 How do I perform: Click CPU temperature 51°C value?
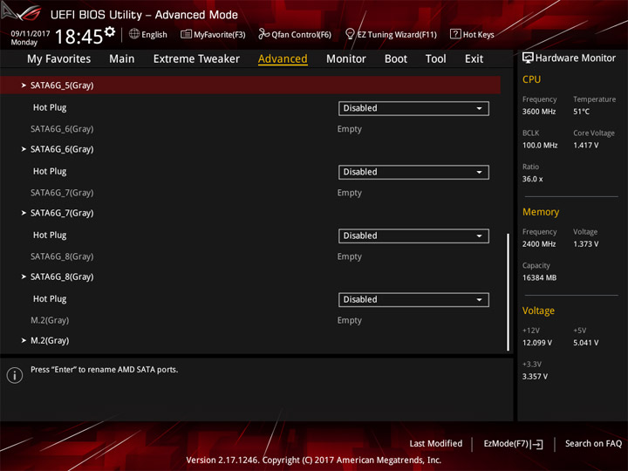(581, 112)
